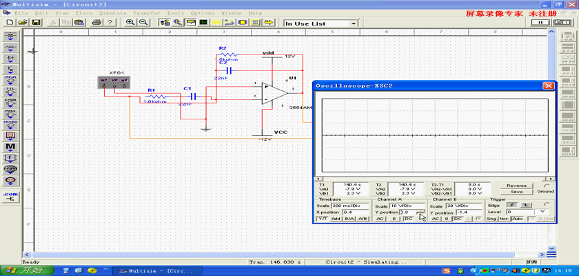Click the .com website parts icon
Viewport: 579px width, 276px height.
(x=11, y=197)
